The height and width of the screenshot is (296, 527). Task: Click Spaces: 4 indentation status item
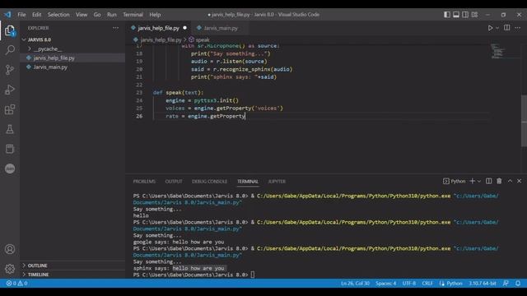[385, 283]
